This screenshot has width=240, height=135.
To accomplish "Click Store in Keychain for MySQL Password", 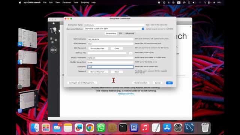I will pyautogui.click(x=98, y=72).
